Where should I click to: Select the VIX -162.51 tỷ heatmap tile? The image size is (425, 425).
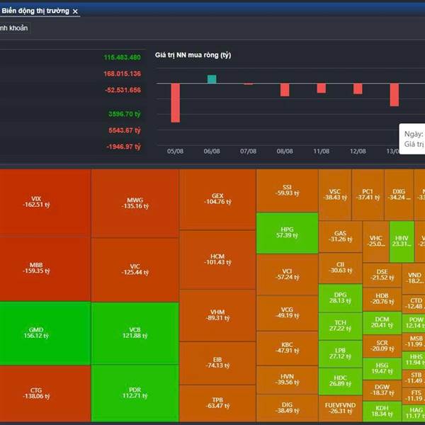[45, 203]
